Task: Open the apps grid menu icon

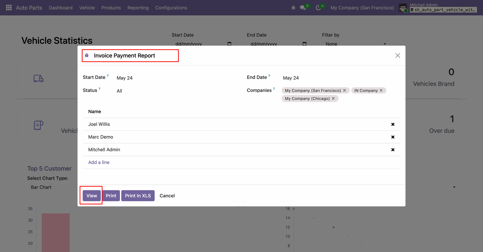Action: 9,8
